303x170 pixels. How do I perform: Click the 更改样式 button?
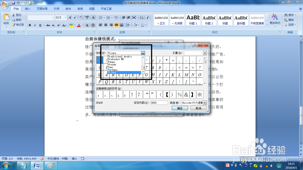coord(275,21)
